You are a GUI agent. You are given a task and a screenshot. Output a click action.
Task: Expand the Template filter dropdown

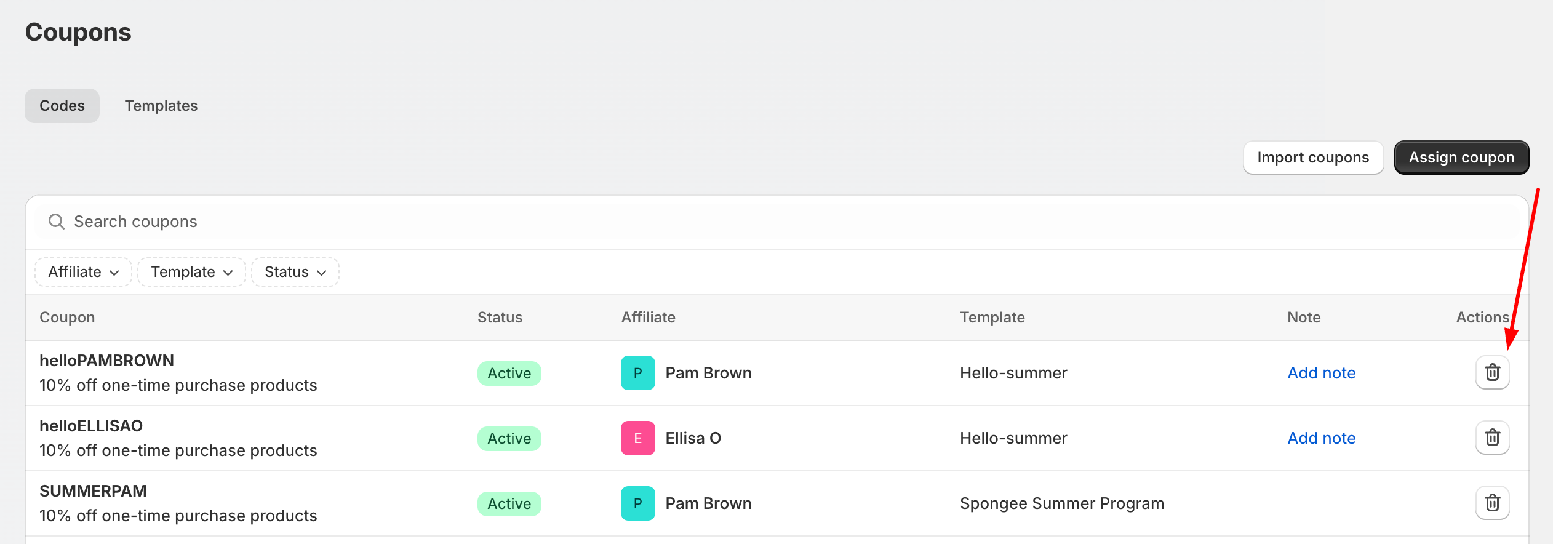tap(191, 272)
